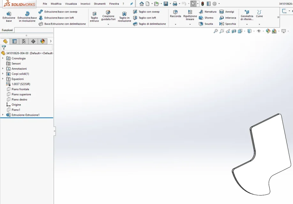Open the ConfigurationManager tab icon

(x=24, y=41)
